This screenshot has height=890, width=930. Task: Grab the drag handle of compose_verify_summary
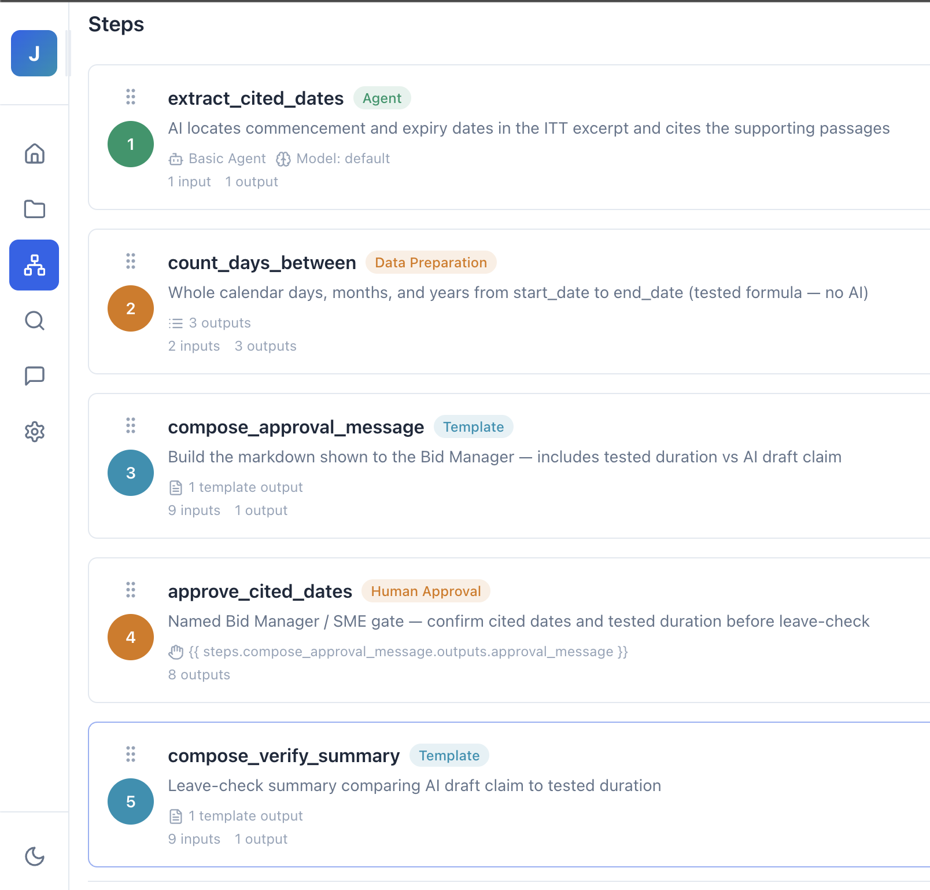click(x=131, y=754)
